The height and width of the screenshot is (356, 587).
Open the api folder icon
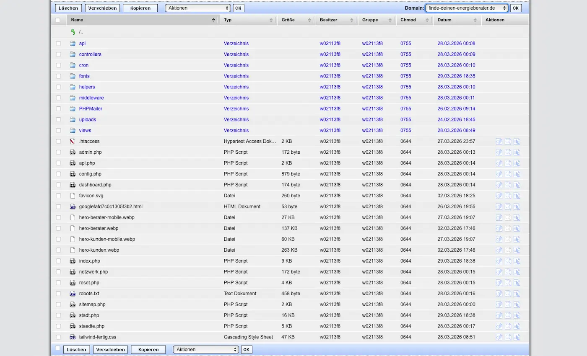73,43
